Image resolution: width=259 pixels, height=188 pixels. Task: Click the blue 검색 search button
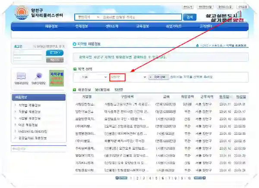coord(189,17)
